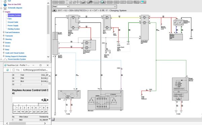Click the Schematic diagram tree icon

[5, 8]
